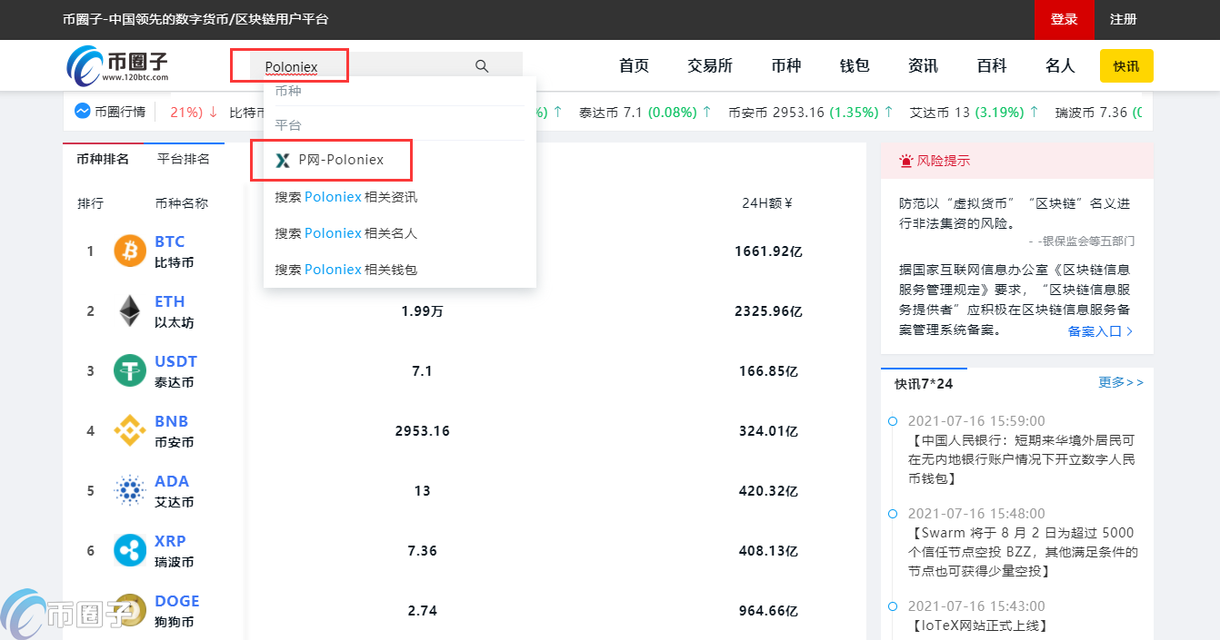
Task: Click the 平台 suggestion section label
Action: pyautogui.click(x=288, y=124)
